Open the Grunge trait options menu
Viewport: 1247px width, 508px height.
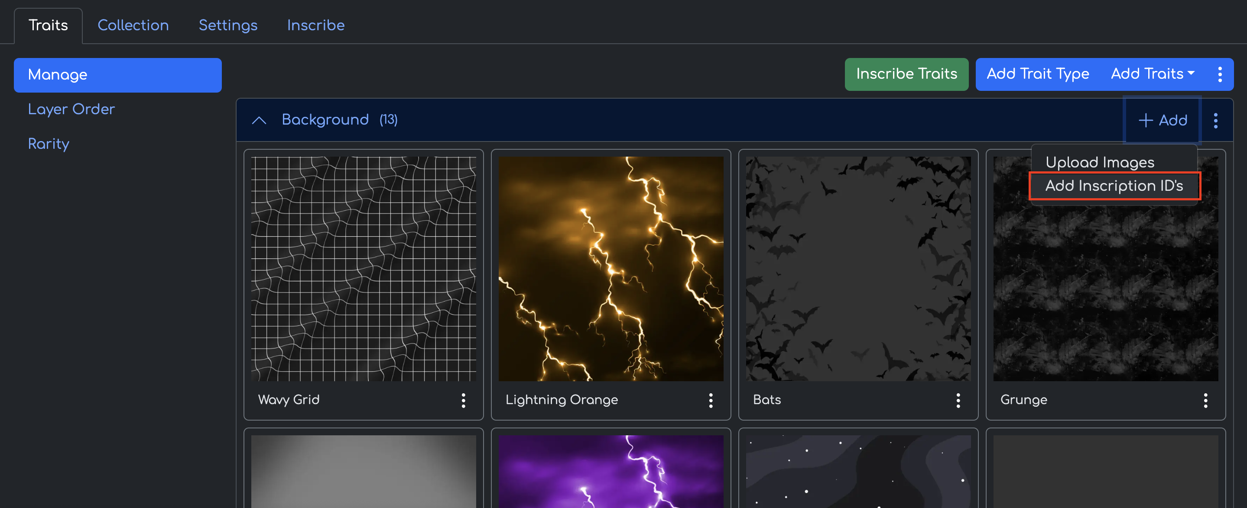(x=1205, y=400)
